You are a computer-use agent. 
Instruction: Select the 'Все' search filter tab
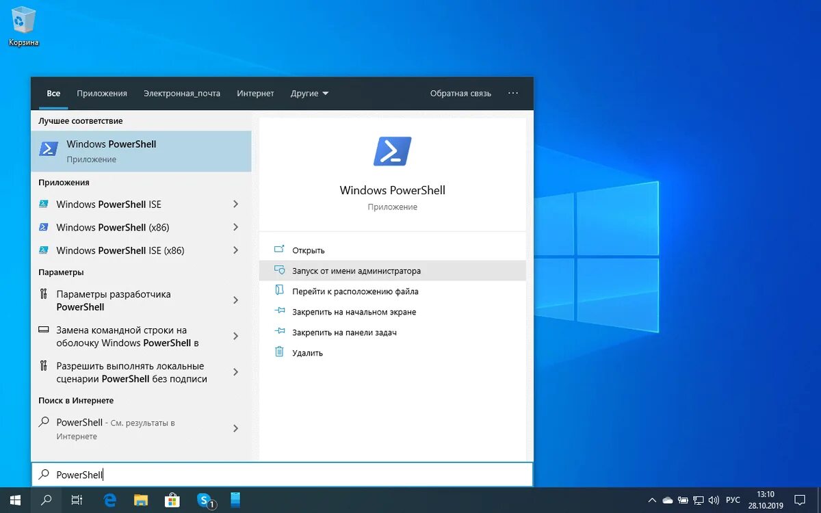pyautogui.click(x=53, y=93)
